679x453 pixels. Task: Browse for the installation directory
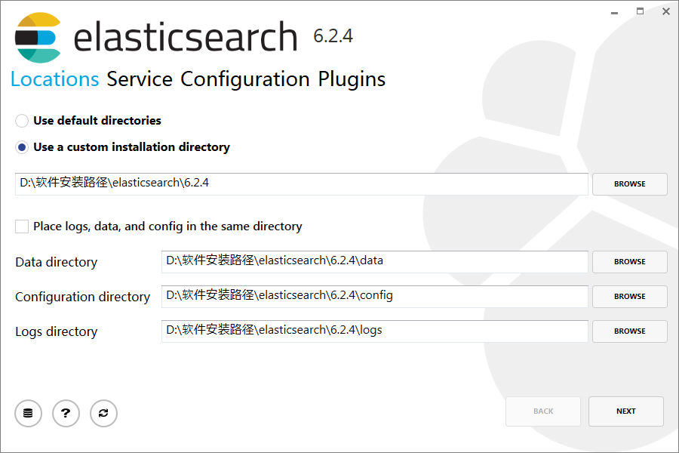click(630, 184)
